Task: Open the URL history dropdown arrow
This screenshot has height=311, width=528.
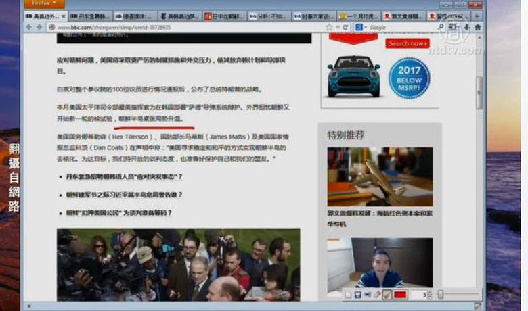Action: [x=338, y=27]
